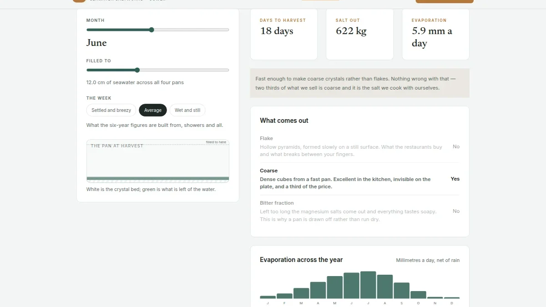Click the September (S) bar in the chart

pos(402,291)
